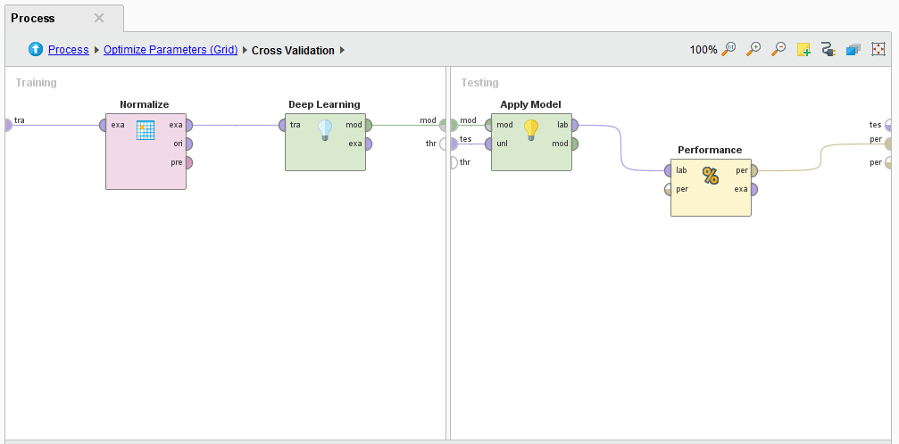This screenshot has height=444, width=899.
Task: Select the Deep Learning lightbulb icon
Action: pos(325,130)
